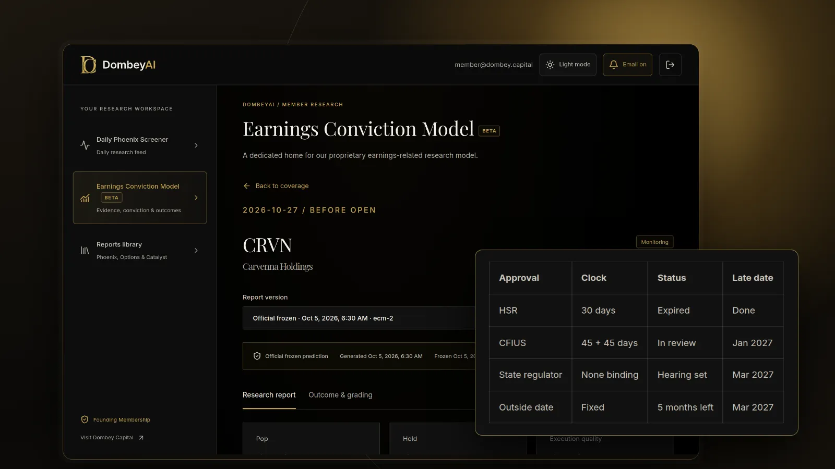
Task: Click member@dombey.capital account text
Action: 494,65
